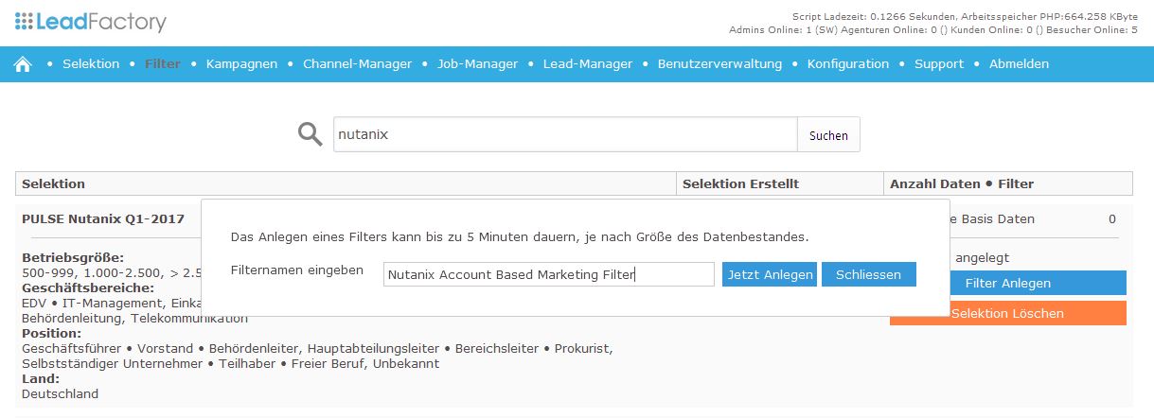Click the Filternamen eingeben text field

tap(549, 274)
